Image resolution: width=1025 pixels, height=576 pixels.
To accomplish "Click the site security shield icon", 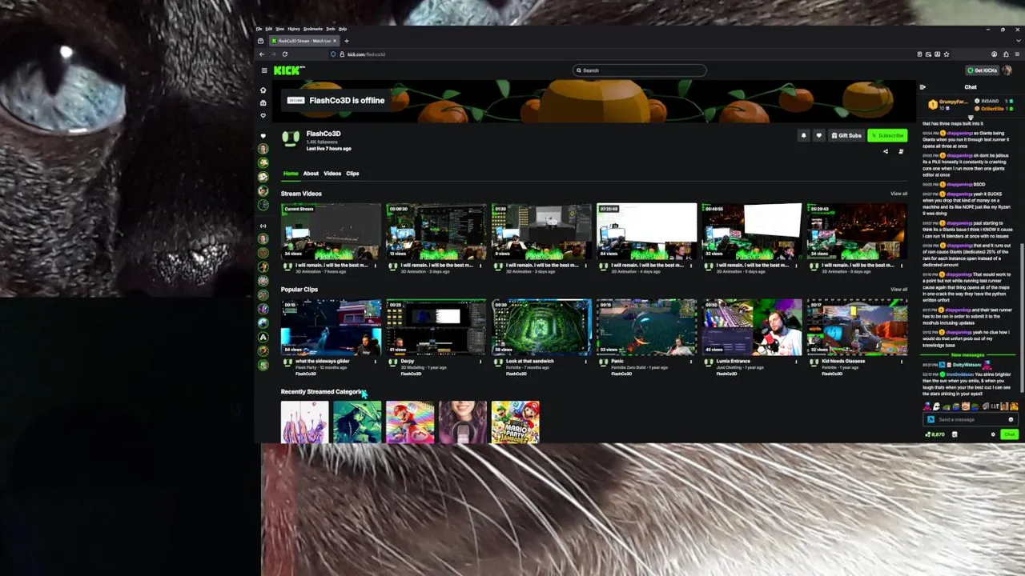I will pyautogui.click(x=333, y=54).
